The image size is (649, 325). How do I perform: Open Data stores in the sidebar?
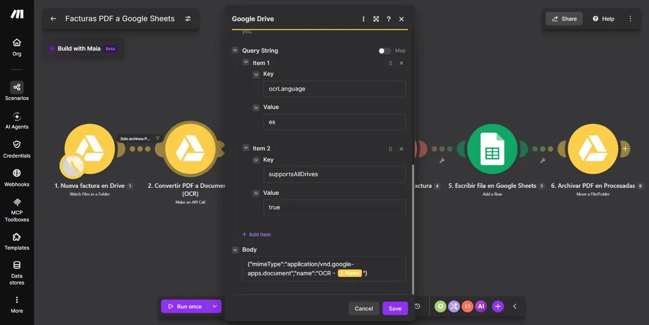coord(17,273)
